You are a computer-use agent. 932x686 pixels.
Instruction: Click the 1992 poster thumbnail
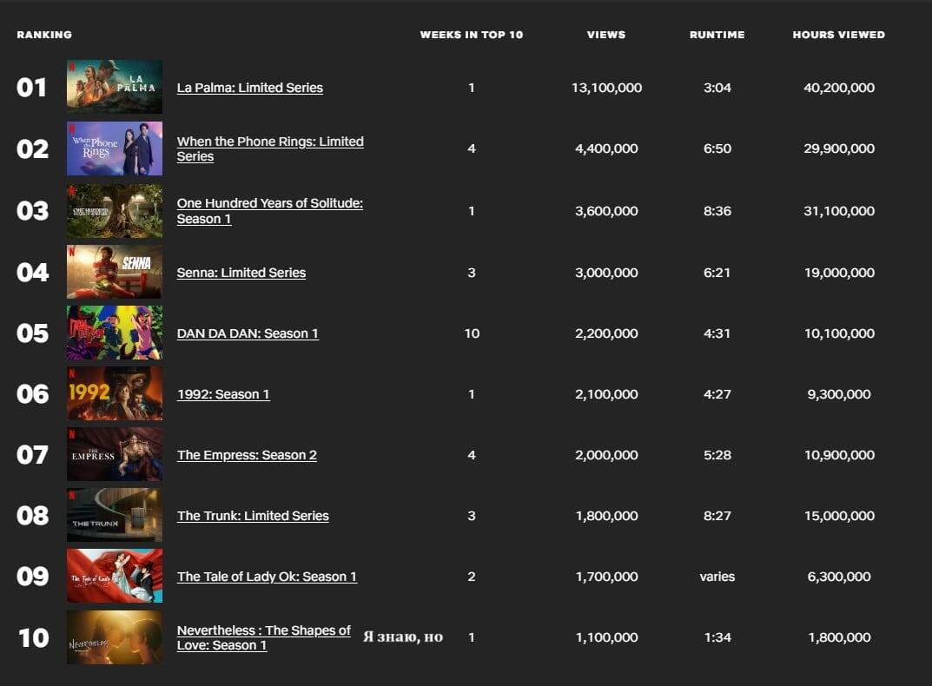pos(114,393)
